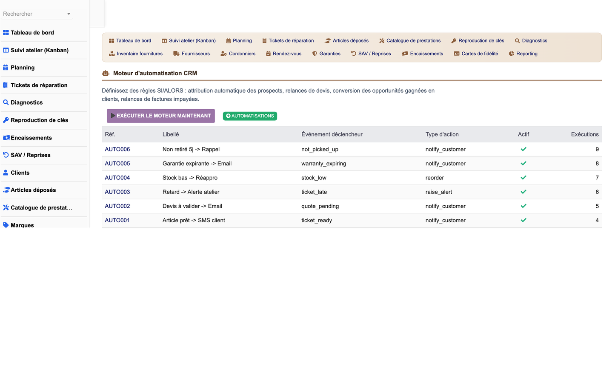
Task: Click the Suivi atelier (Kanban) sidebar icon
Action: [6, 50]
